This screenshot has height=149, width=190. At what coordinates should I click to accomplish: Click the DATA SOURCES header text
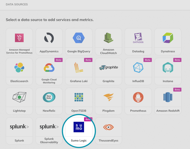[17, 4]
